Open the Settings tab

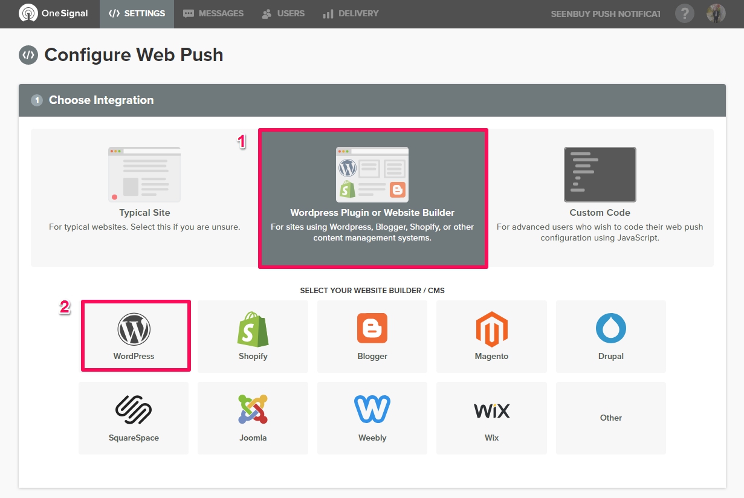137,13
